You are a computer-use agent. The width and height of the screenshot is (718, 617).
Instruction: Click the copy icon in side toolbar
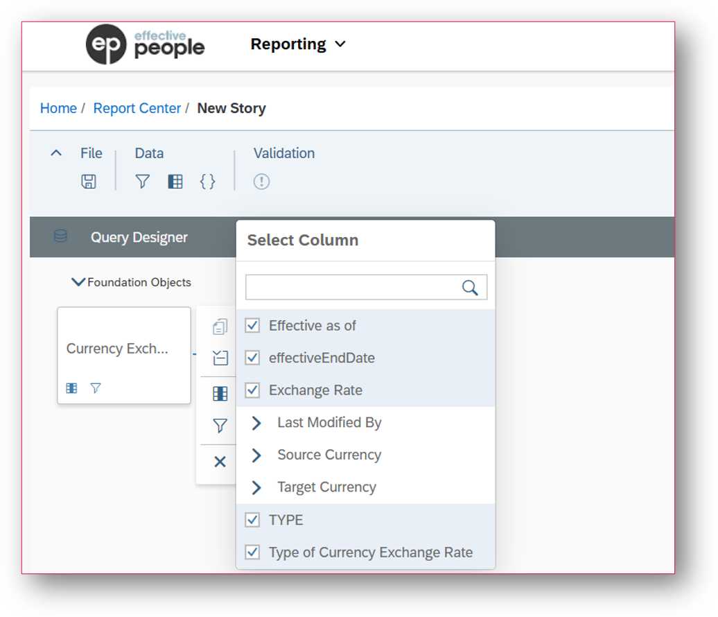click(x=220, y=327)
